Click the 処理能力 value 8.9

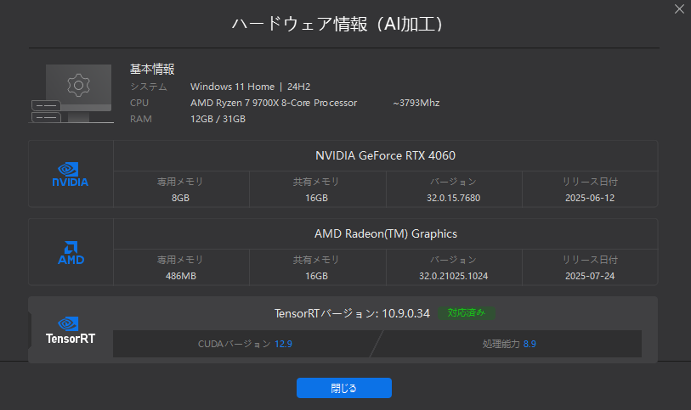pos(530,344)
